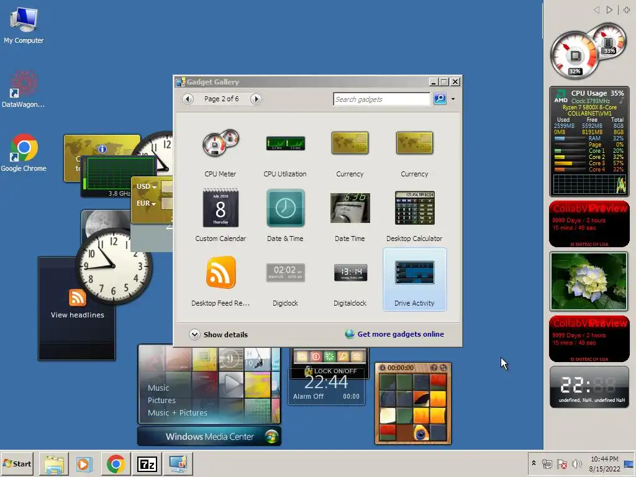Select the Digiclock gadget
The image size is (636, 477).
coord(285,280)
